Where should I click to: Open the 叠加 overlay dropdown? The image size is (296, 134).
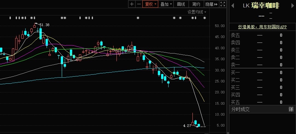(x=166, y=4)
